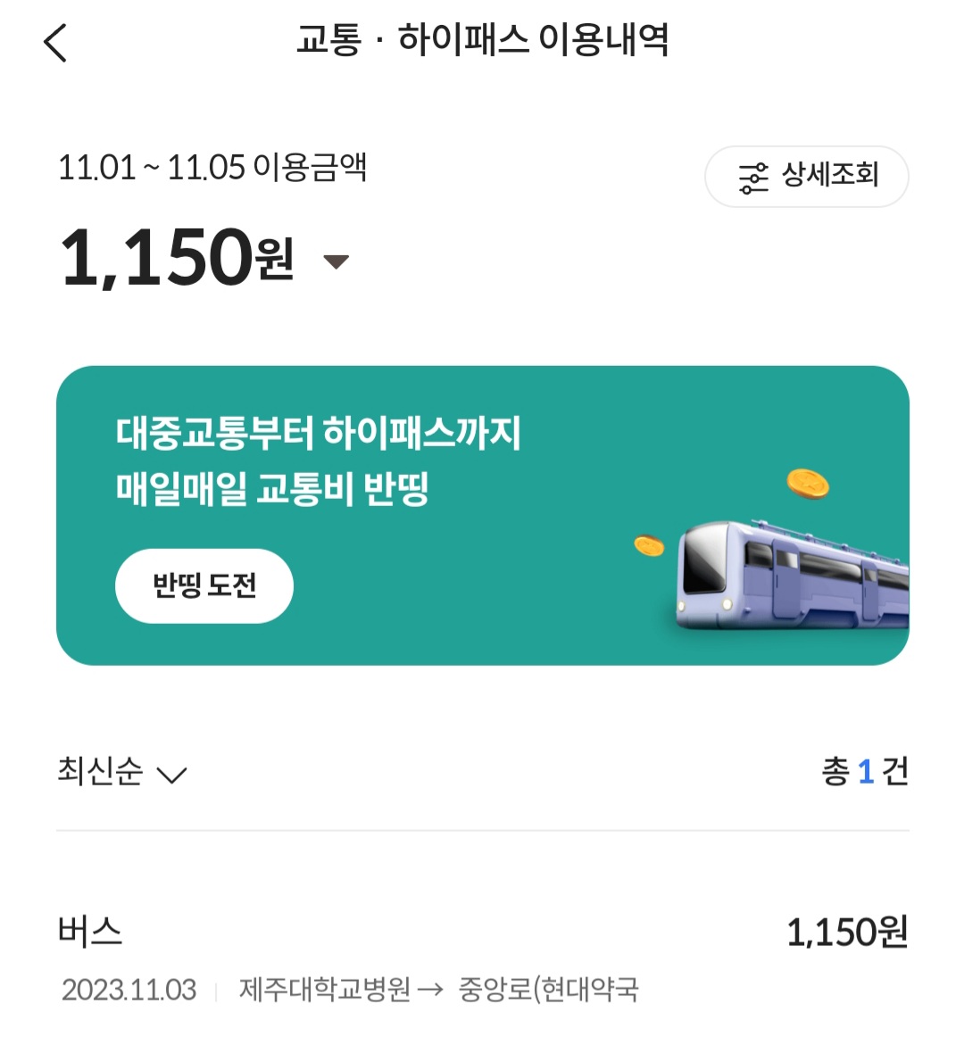Screen dimensions: 964x1062
Task: Click the 1,150원 fare on the bus entry
Action: (x=846, y=933)
